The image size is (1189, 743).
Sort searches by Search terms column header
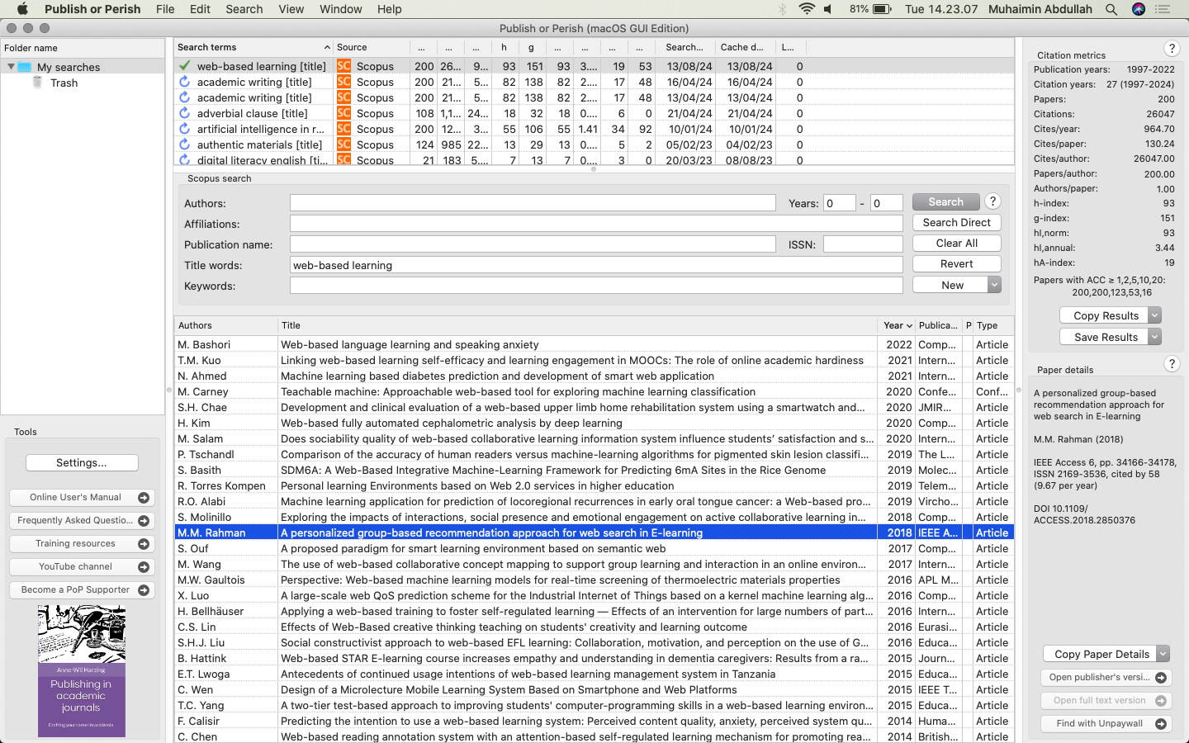coord(253,47)
